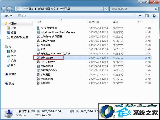The image size is (160, 120).
Task: Click the 计算机管理 icon in the list
Action: (x=38, y=58)
